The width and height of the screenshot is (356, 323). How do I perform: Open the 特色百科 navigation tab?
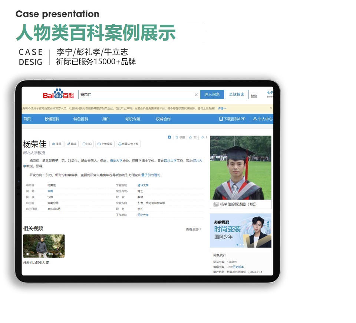(x=80, y=119)
